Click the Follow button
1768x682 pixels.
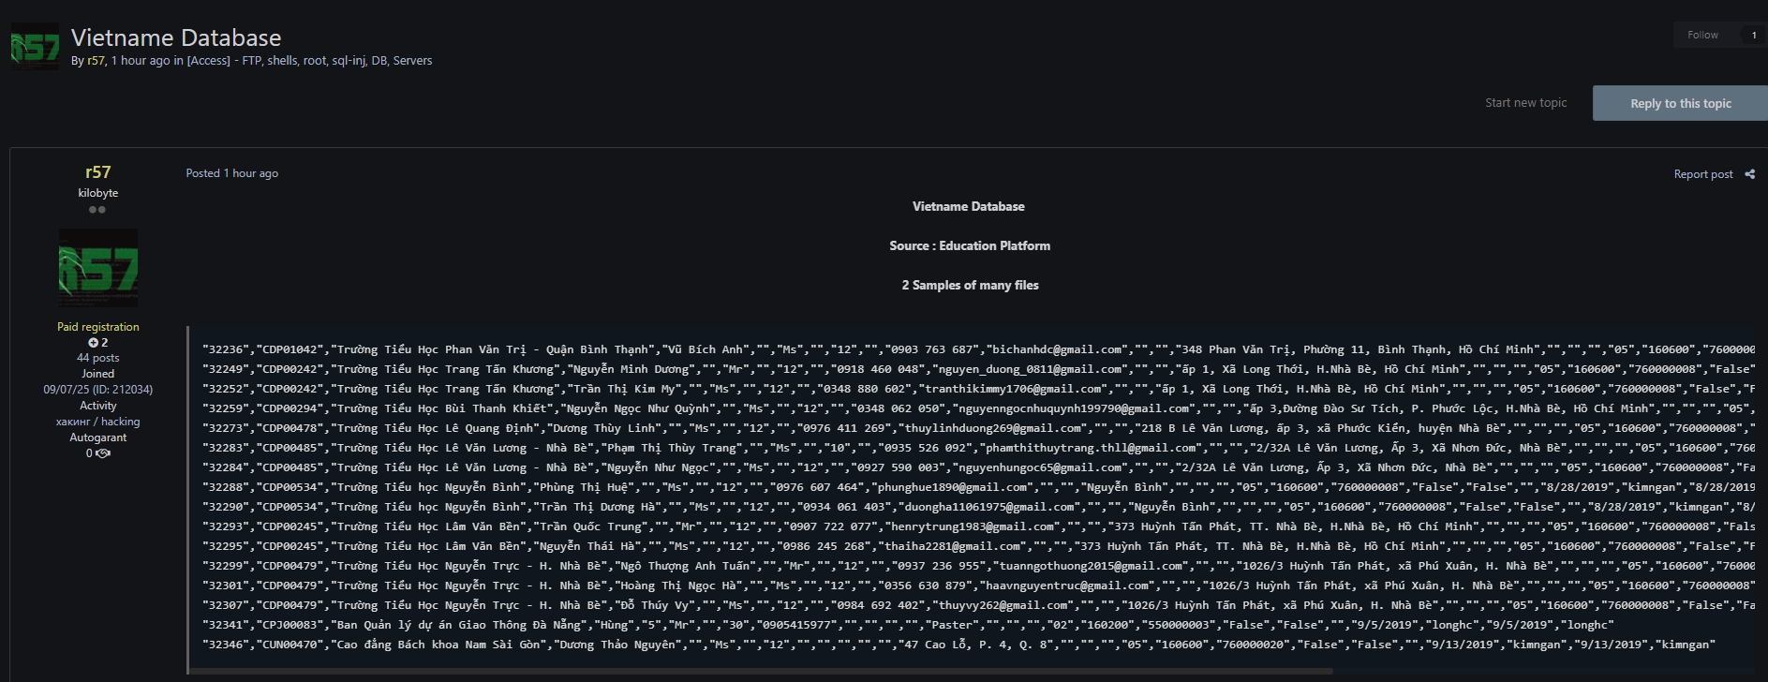click(1701, 35)
